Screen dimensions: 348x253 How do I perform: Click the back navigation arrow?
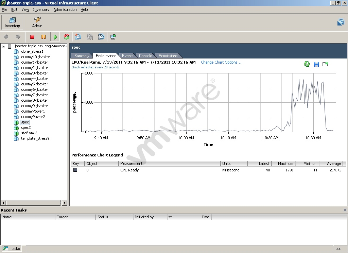[6, 37]
